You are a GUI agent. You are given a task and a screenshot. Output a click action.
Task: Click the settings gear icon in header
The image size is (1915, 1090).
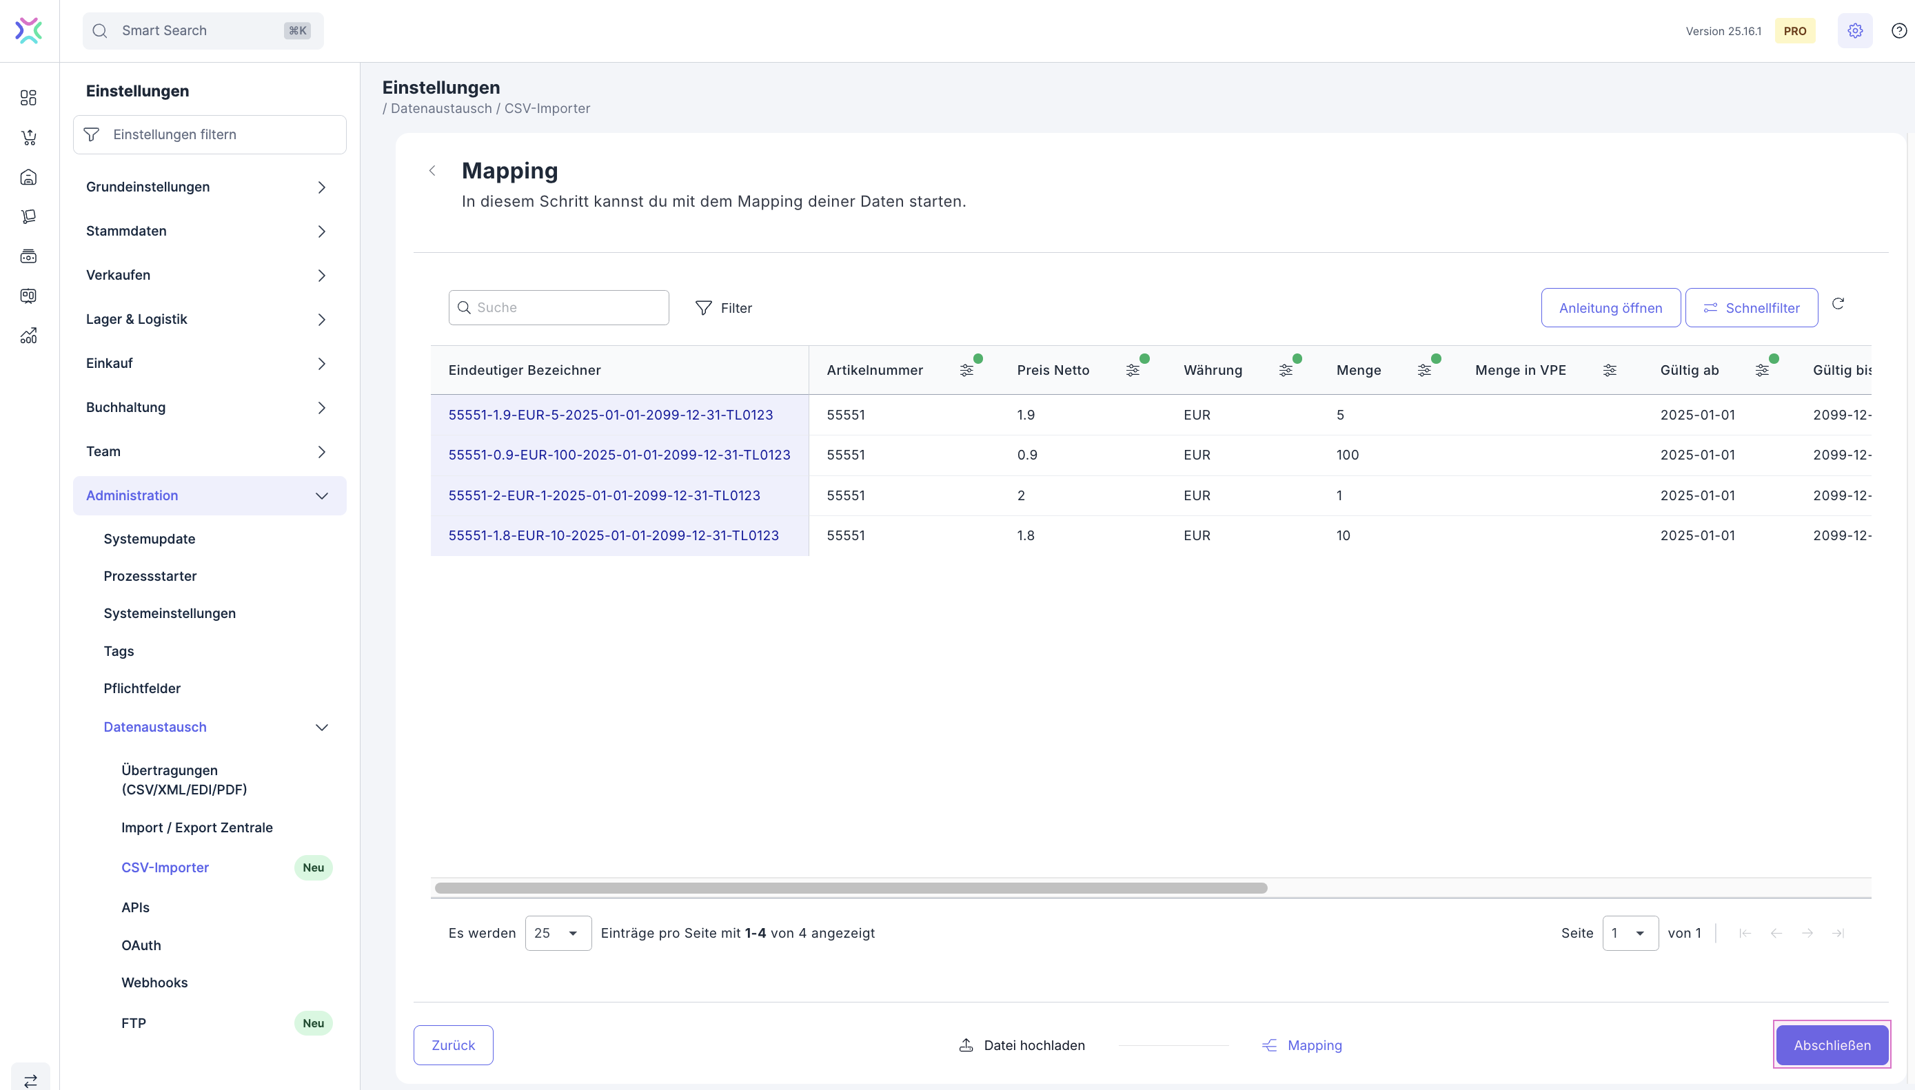(x=1854, y=31)
